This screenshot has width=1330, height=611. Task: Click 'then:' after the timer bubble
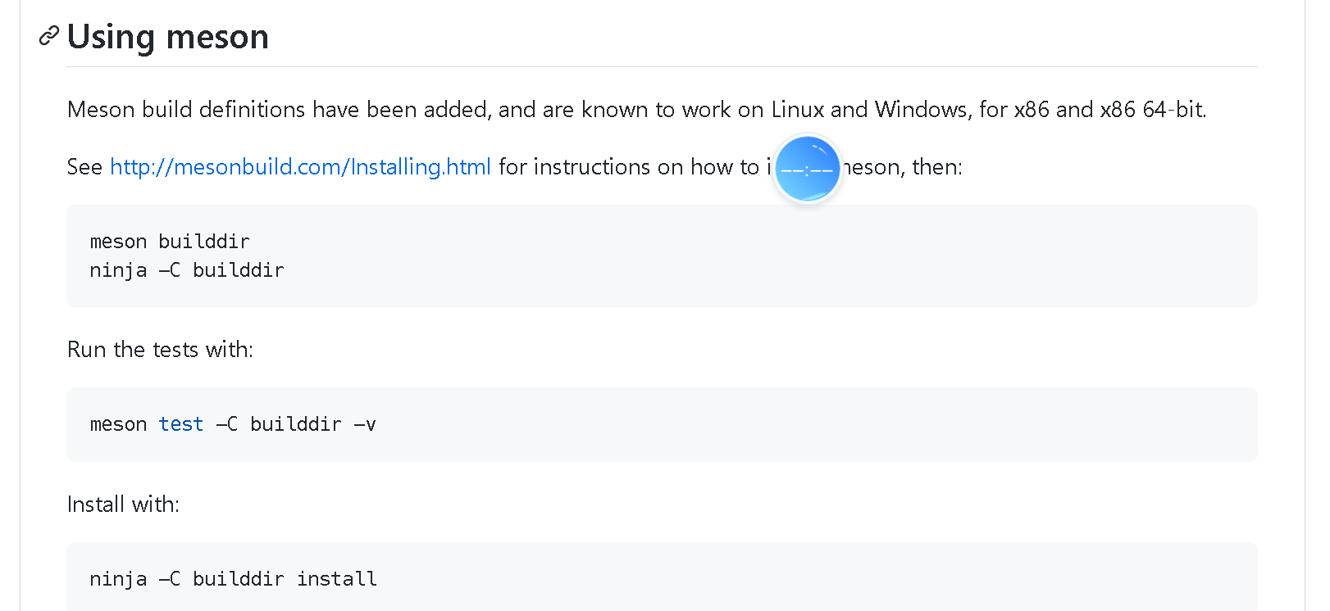tap(936, 167)
